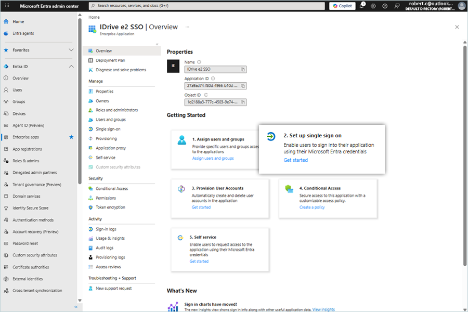
Task: Open the feedback icon in top bar
Action: click(397, 6)
